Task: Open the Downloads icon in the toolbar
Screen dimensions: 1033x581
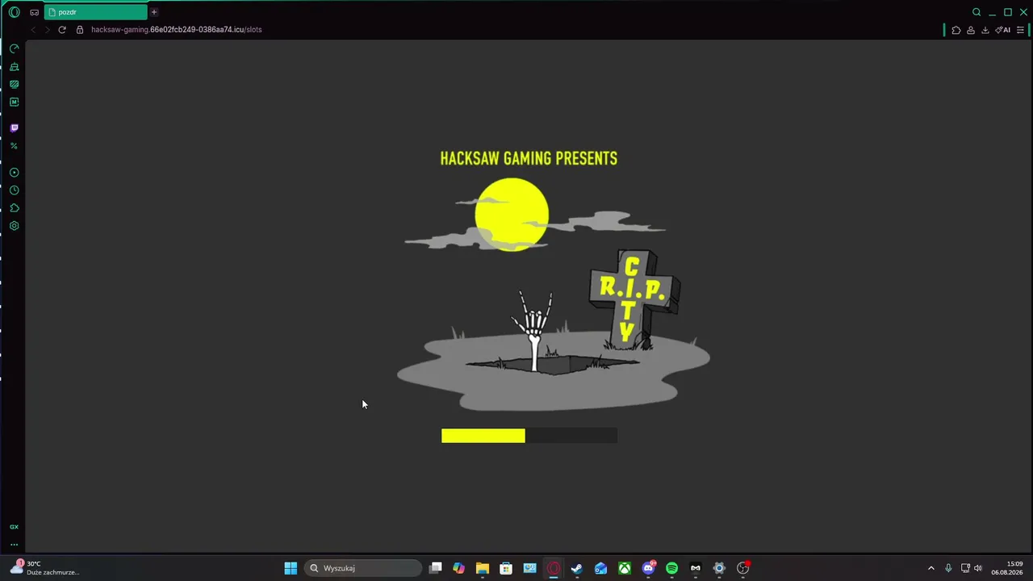Action: pyautogui.click(x=985, y=30)
